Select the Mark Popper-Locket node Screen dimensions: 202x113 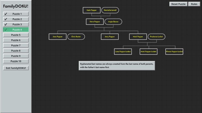149,52
